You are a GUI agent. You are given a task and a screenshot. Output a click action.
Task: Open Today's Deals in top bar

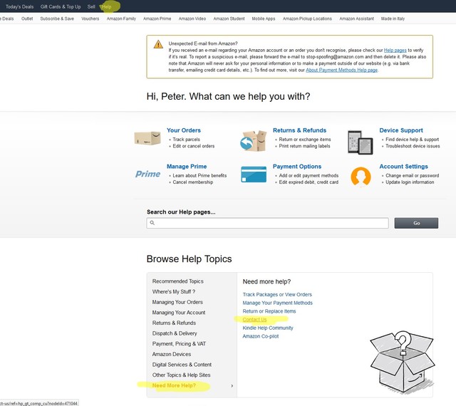click(19, 6)
